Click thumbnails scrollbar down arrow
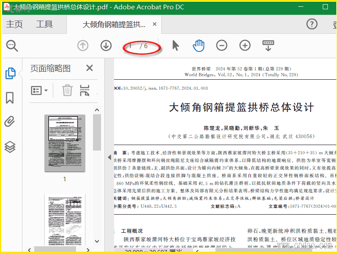Image resolution: width=338 pixels, height=253 pixels. click(97, 241)
